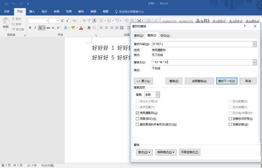Click the Bullets list icon

[101, 21]
